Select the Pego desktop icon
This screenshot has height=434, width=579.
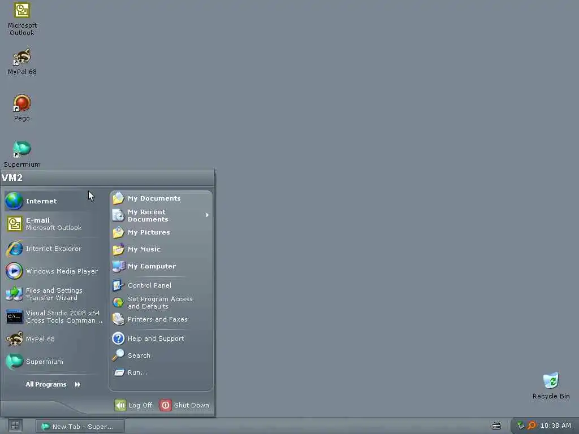pos(22,108)
